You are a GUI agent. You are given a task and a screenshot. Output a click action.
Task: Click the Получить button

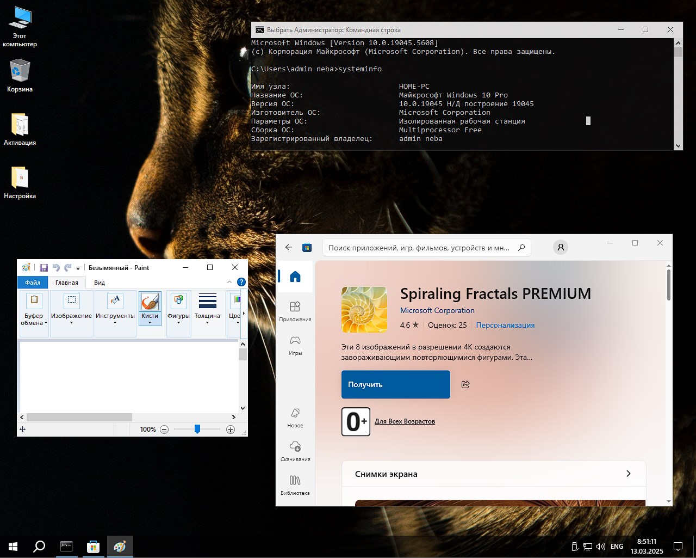[x=396, y=384]
